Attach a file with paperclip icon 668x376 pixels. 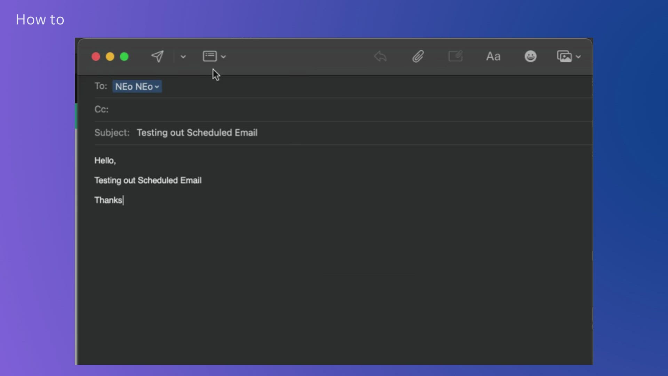coord(418,56)
